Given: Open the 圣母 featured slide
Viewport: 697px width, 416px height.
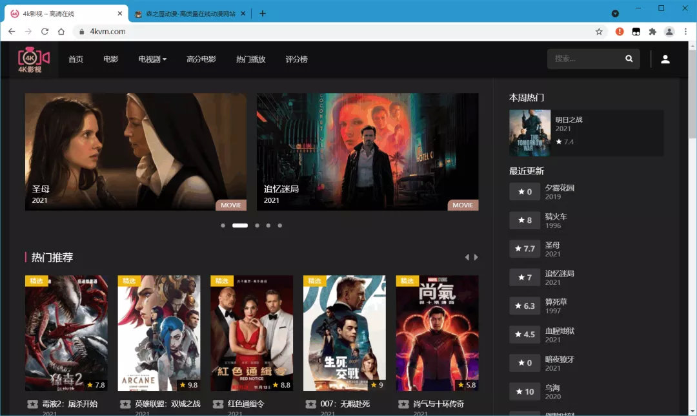Looking at the screenshot, I should coord(136,152).
